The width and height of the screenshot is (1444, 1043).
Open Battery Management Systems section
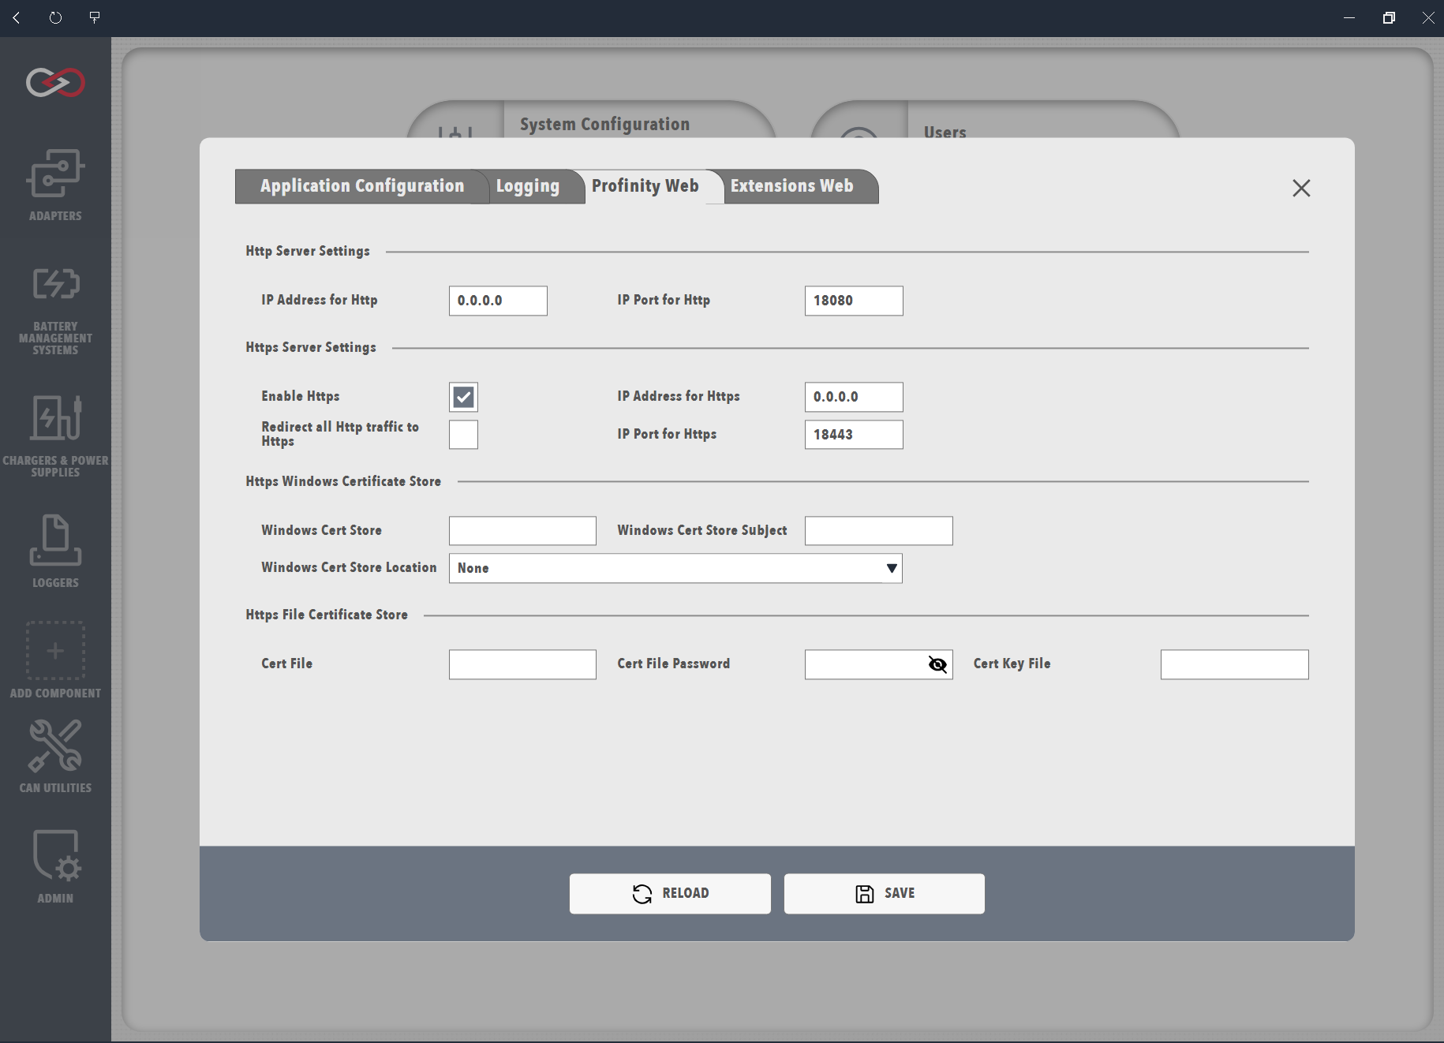pyautogui.click(x=55, y=311)
